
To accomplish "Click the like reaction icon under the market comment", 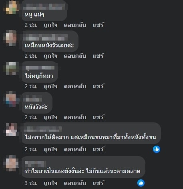I will [x=141, y=183].
